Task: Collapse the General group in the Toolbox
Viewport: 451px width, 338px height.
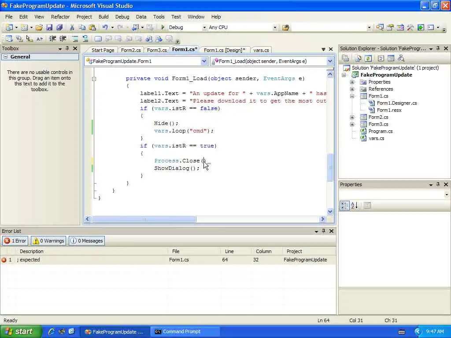Action: (x=5, y=57)
